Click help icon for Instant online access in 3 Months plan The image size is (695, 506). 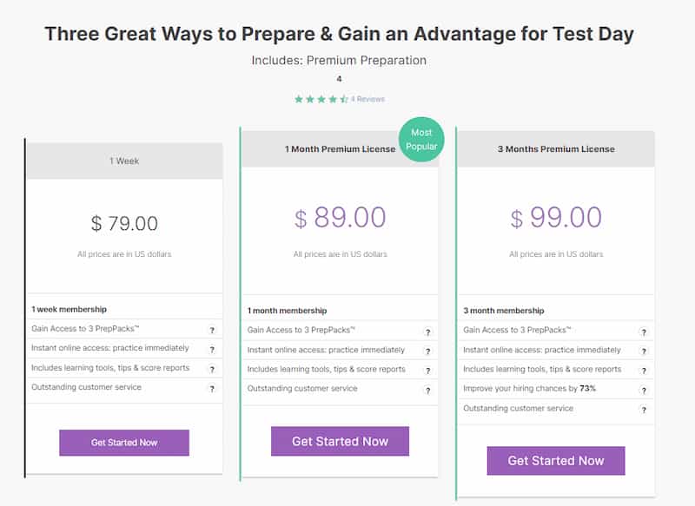click(643, 350)
